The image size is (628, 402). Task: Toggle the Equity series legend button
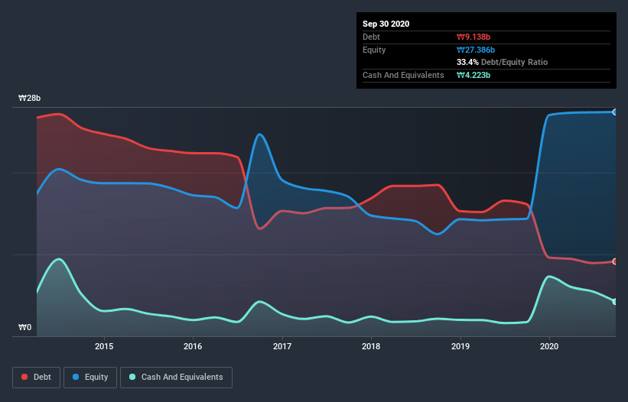(90, 378)
